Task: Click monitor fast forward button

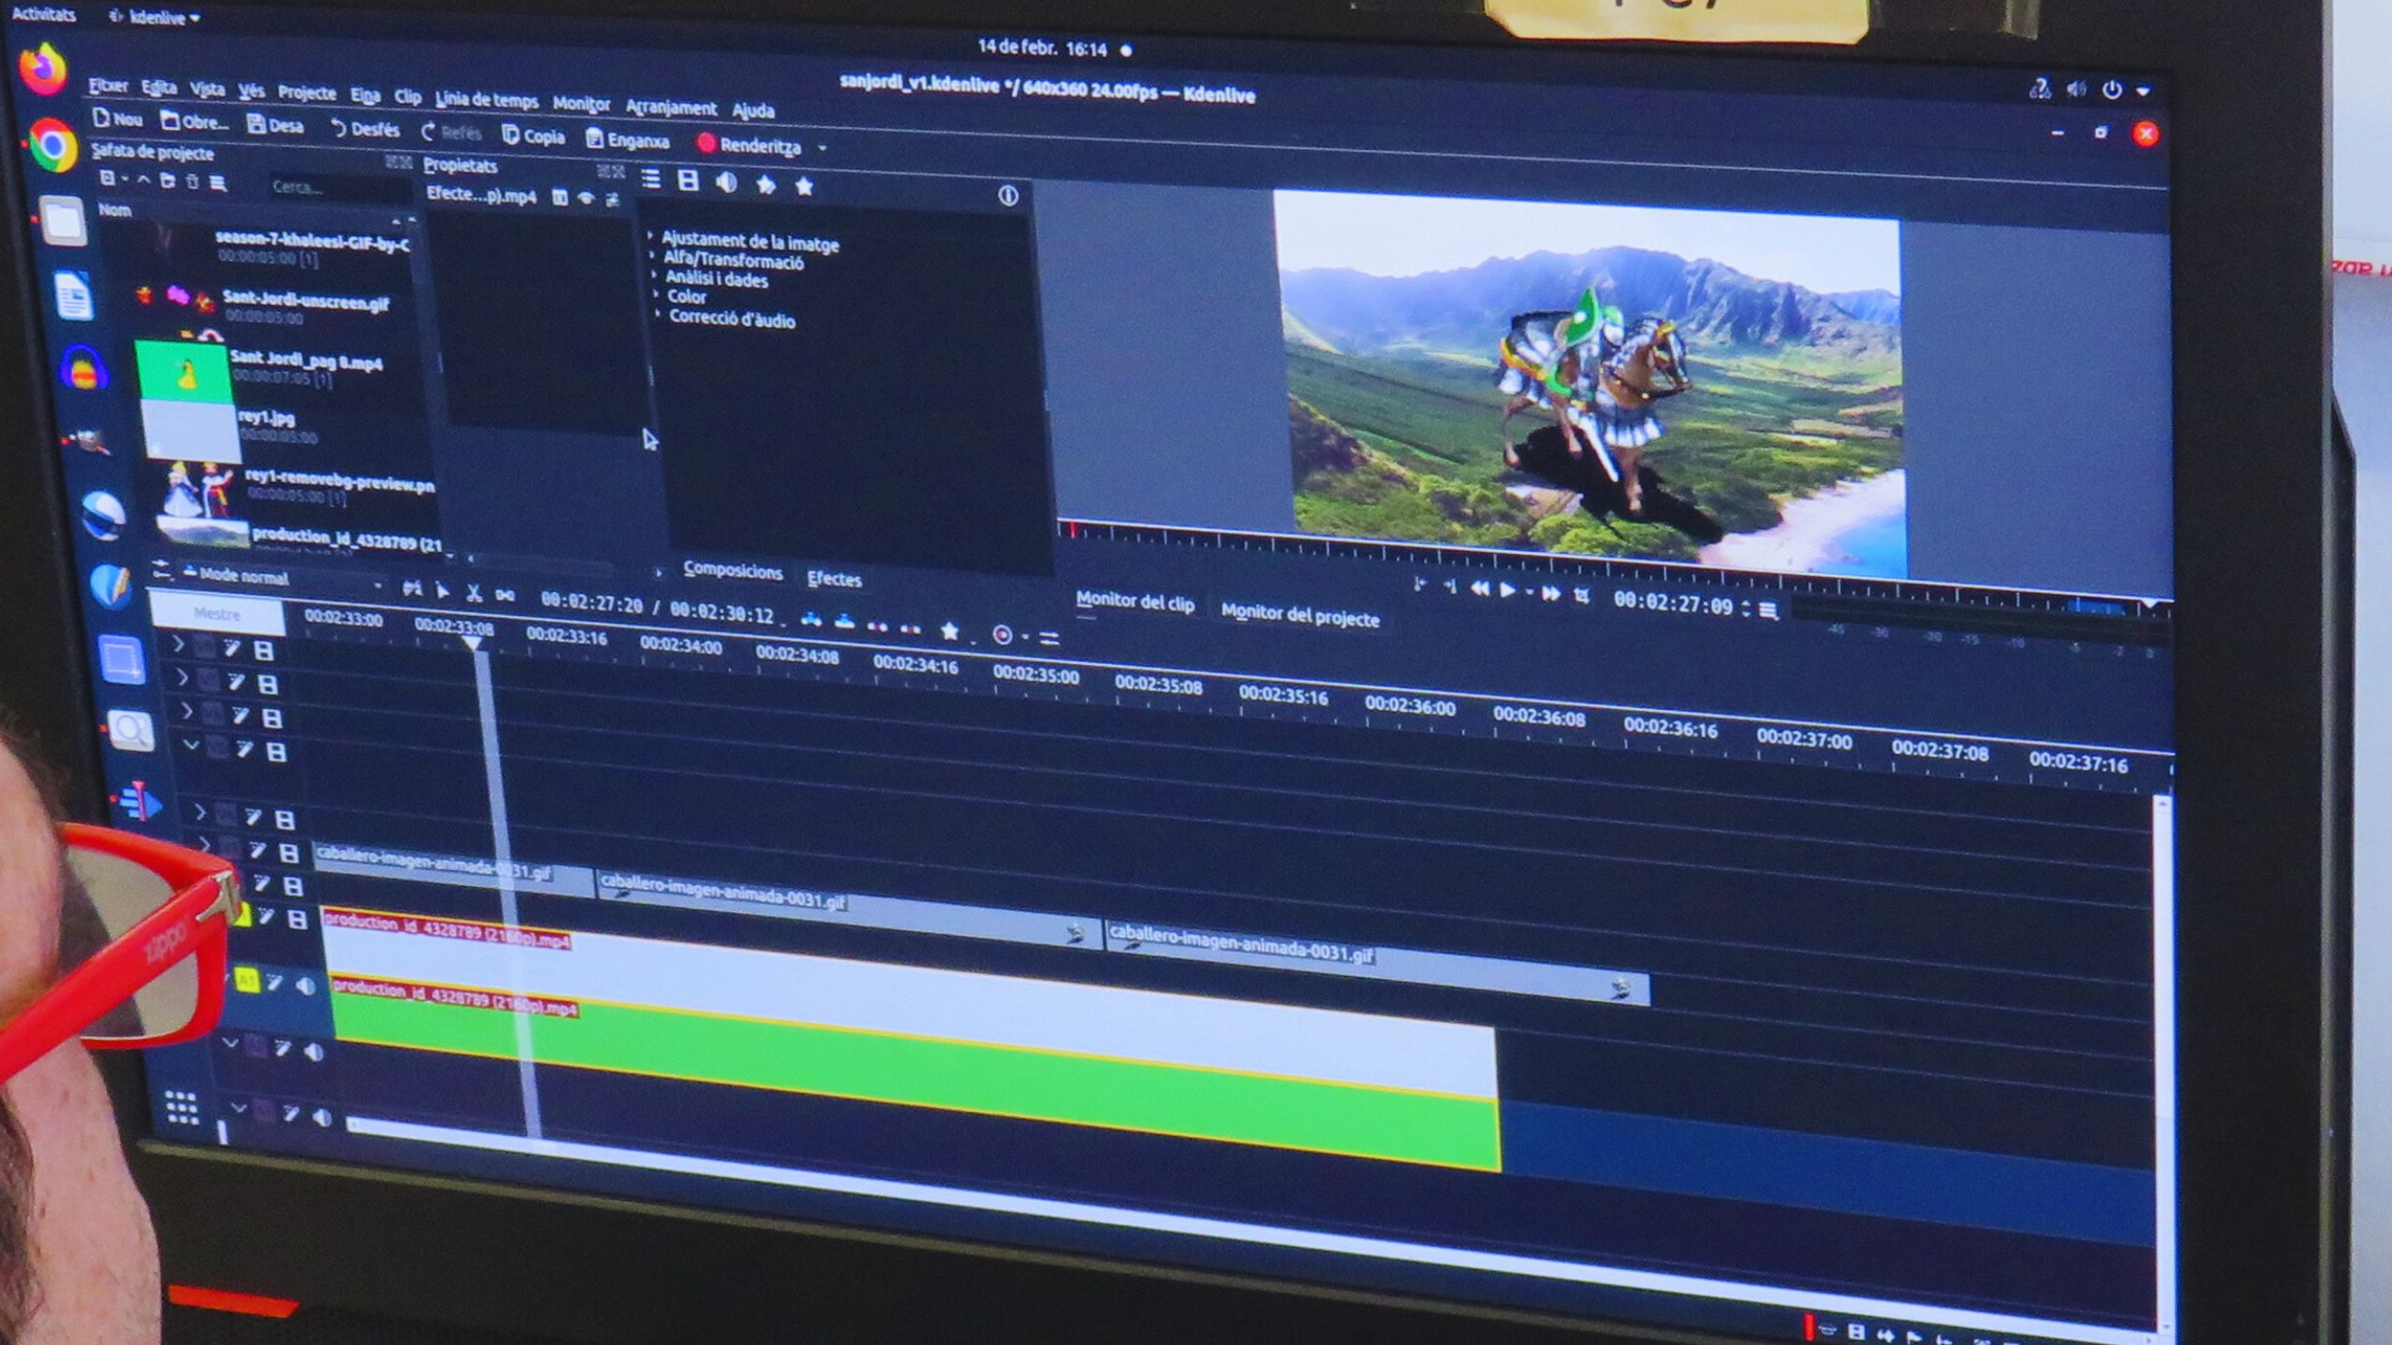Action: pyautogui.click(x=1550, y=594)
